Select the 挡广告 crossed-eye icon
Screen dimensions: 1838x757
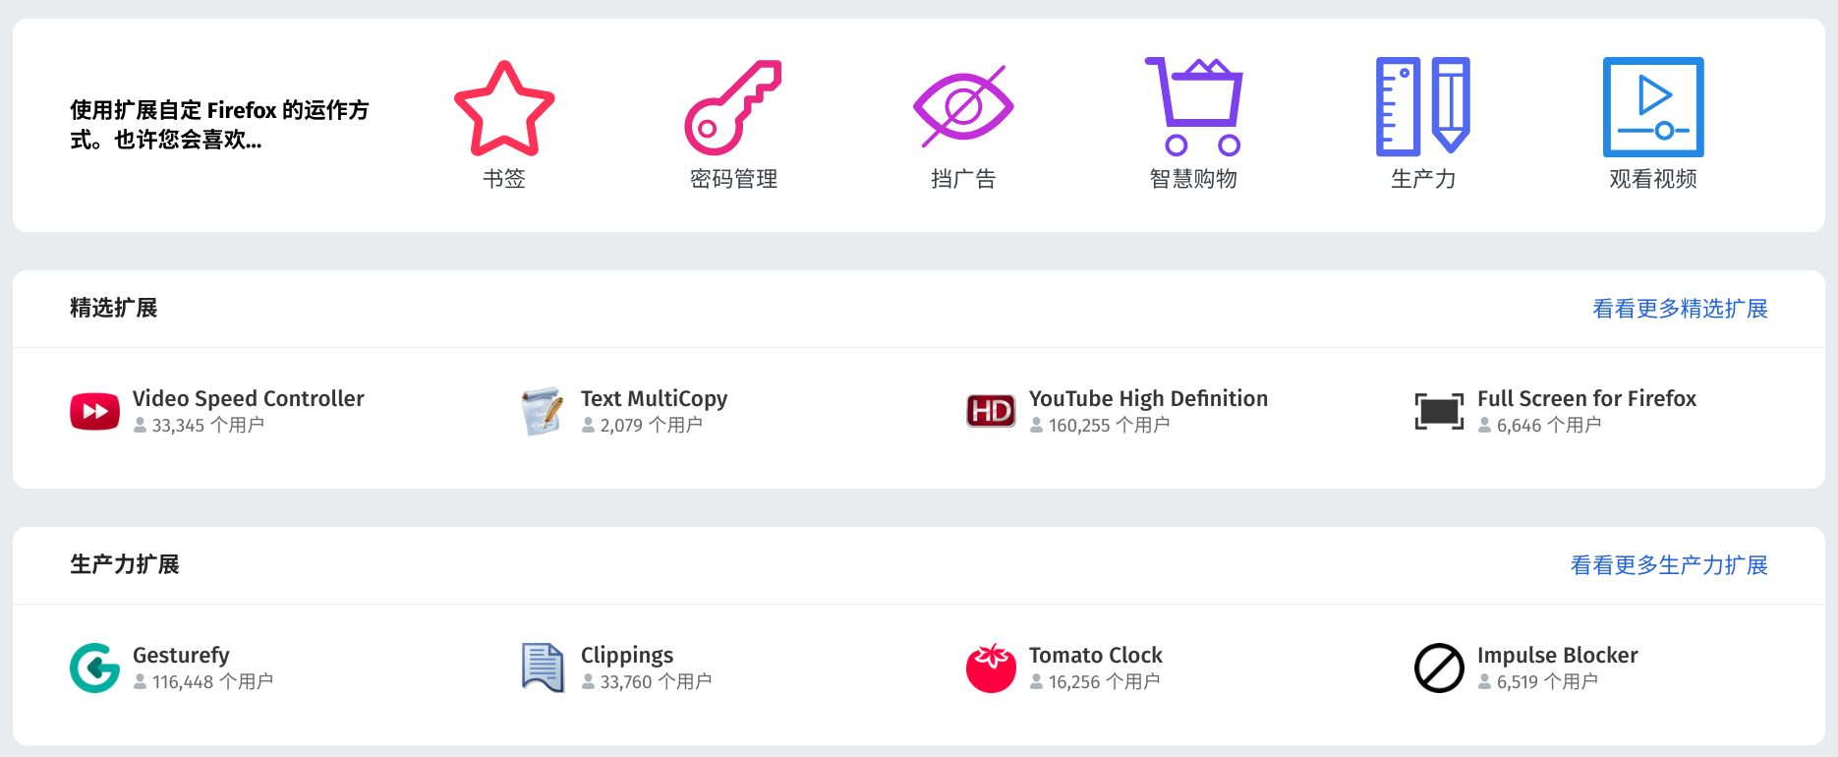[963, 107]
